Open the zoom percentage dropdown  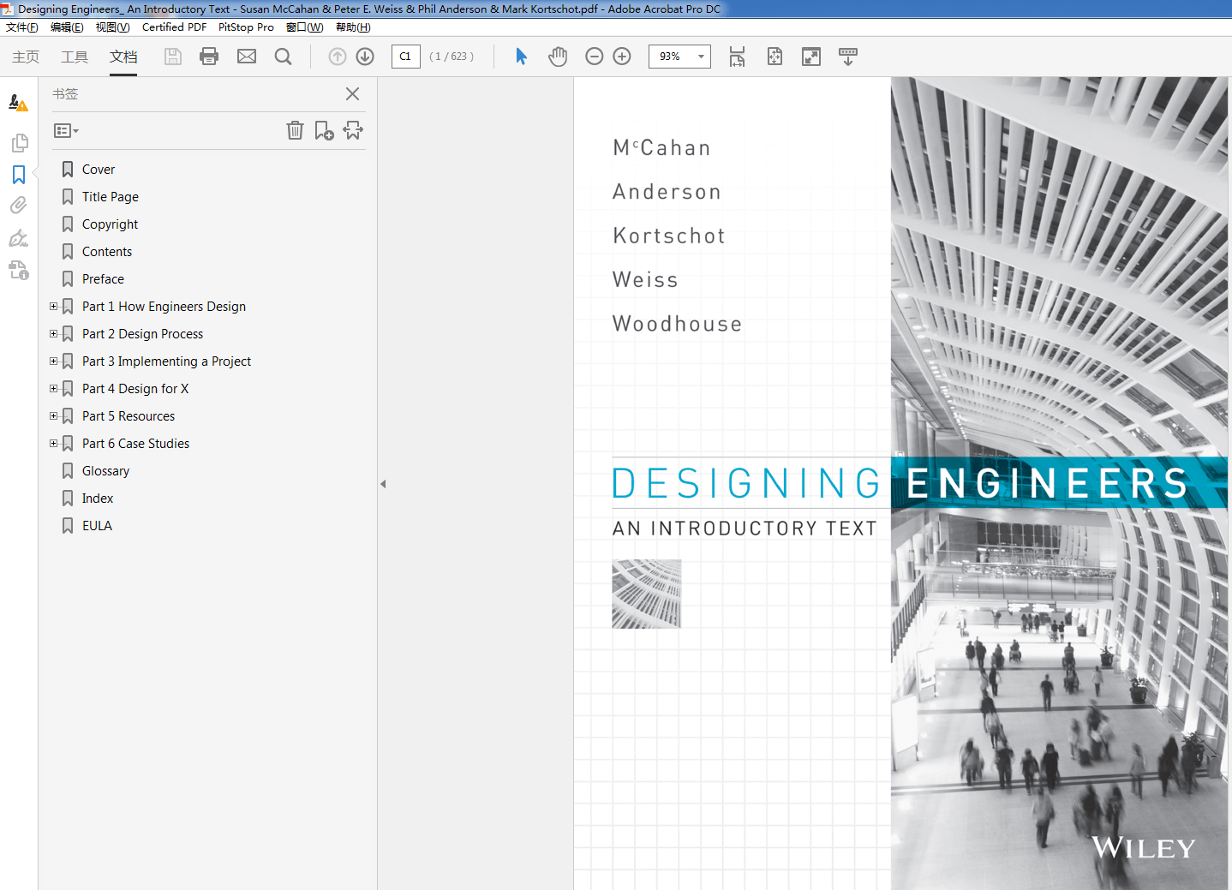pos(701,57)
